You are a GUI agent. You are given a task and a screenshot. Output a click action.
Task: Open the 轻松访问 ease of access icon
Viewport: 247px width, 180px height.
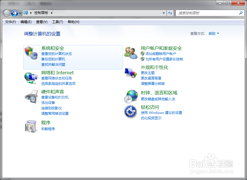click(x=130, y=112)
